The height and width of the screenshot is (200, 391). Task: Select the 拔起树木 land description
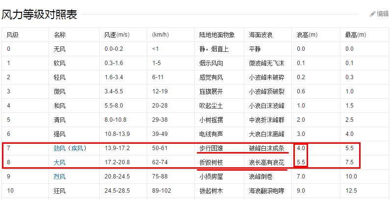211,191
